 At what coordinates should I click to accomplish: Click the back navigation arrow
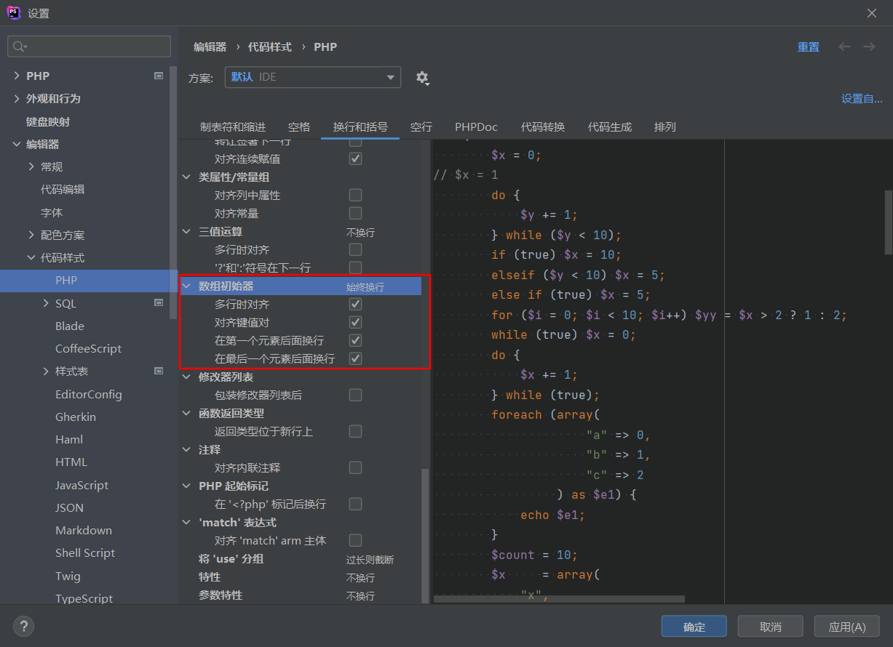844,47
